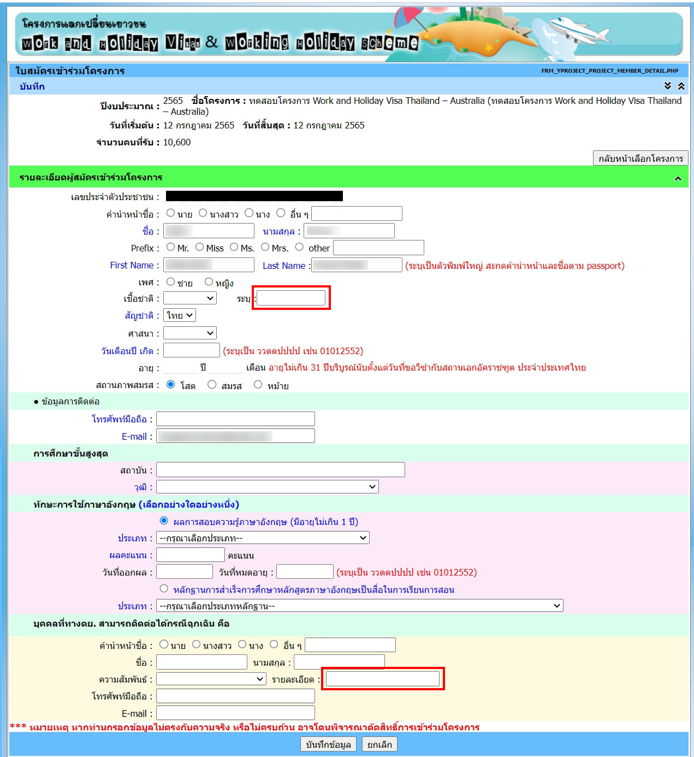Click the บันทึก link in header
The image size is (694, 757).
tap(32, 86)
